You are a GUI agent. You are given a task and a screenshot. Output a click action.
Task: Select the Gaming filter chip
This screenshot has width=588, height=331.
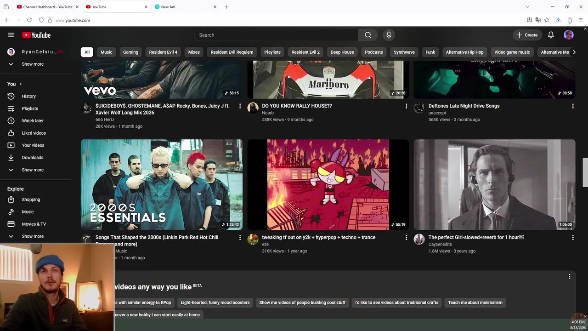[130, 52]
